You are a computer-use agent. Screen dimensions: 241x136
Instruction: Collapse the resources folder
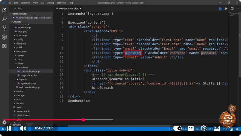pyautogui.click(x=21, y=51)
